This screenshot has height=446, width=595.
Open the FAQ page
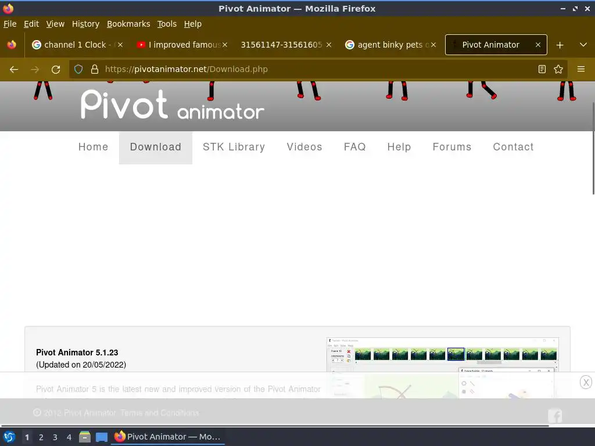(x=355, y=147)
